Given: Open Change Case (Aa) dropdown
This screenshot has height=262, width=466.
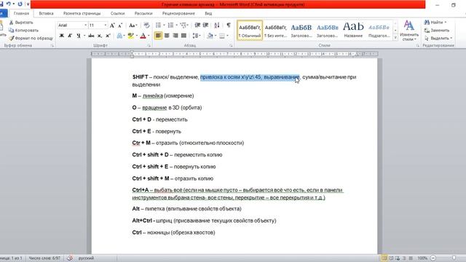Looking at the screenshot, I should click(x=133, y=25).
